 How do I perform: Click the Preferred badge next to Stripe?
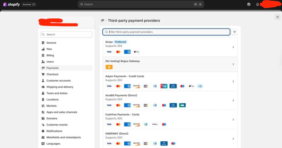point(120,42)
